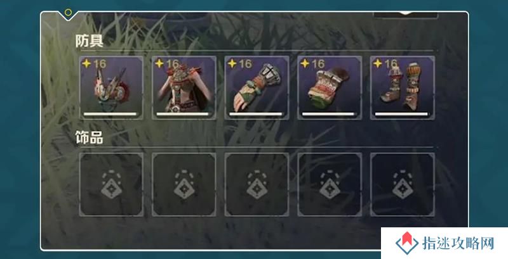Screen dimensions: 508x259
Task: Open the fifth empty 饰品 slot
Action: (x=403, y=184)
